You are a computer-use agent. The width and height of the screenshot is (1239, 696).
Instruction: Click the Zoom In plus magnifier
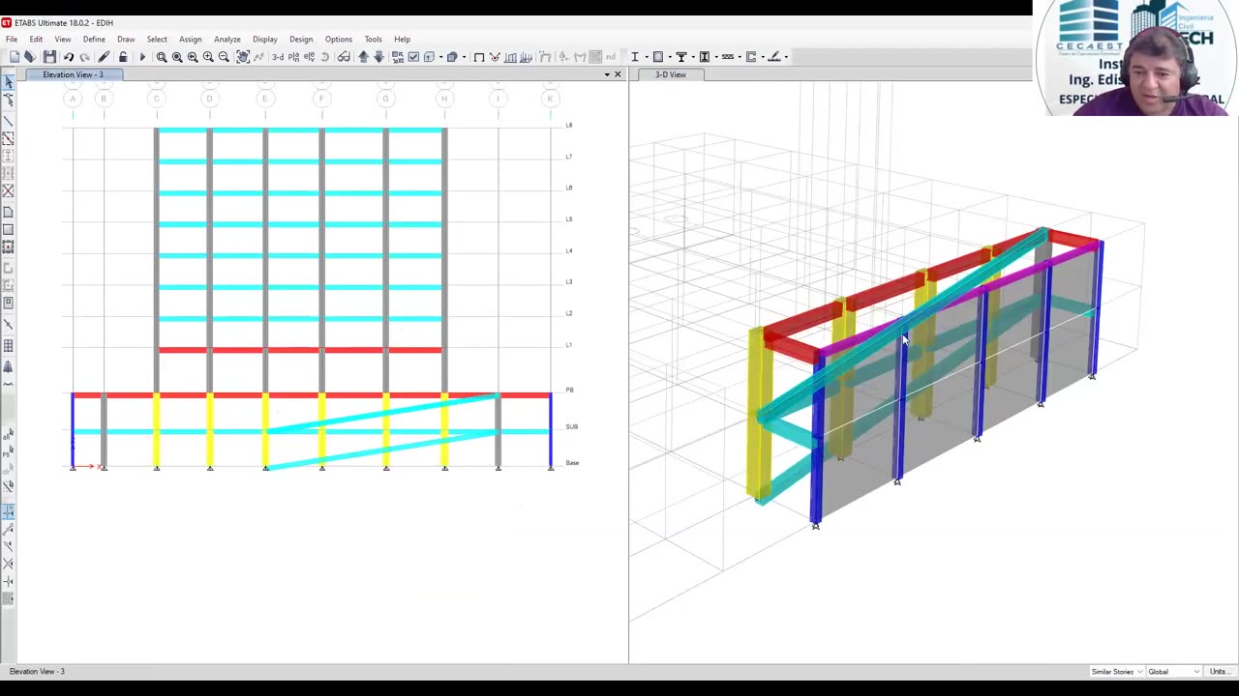[208, 57]
